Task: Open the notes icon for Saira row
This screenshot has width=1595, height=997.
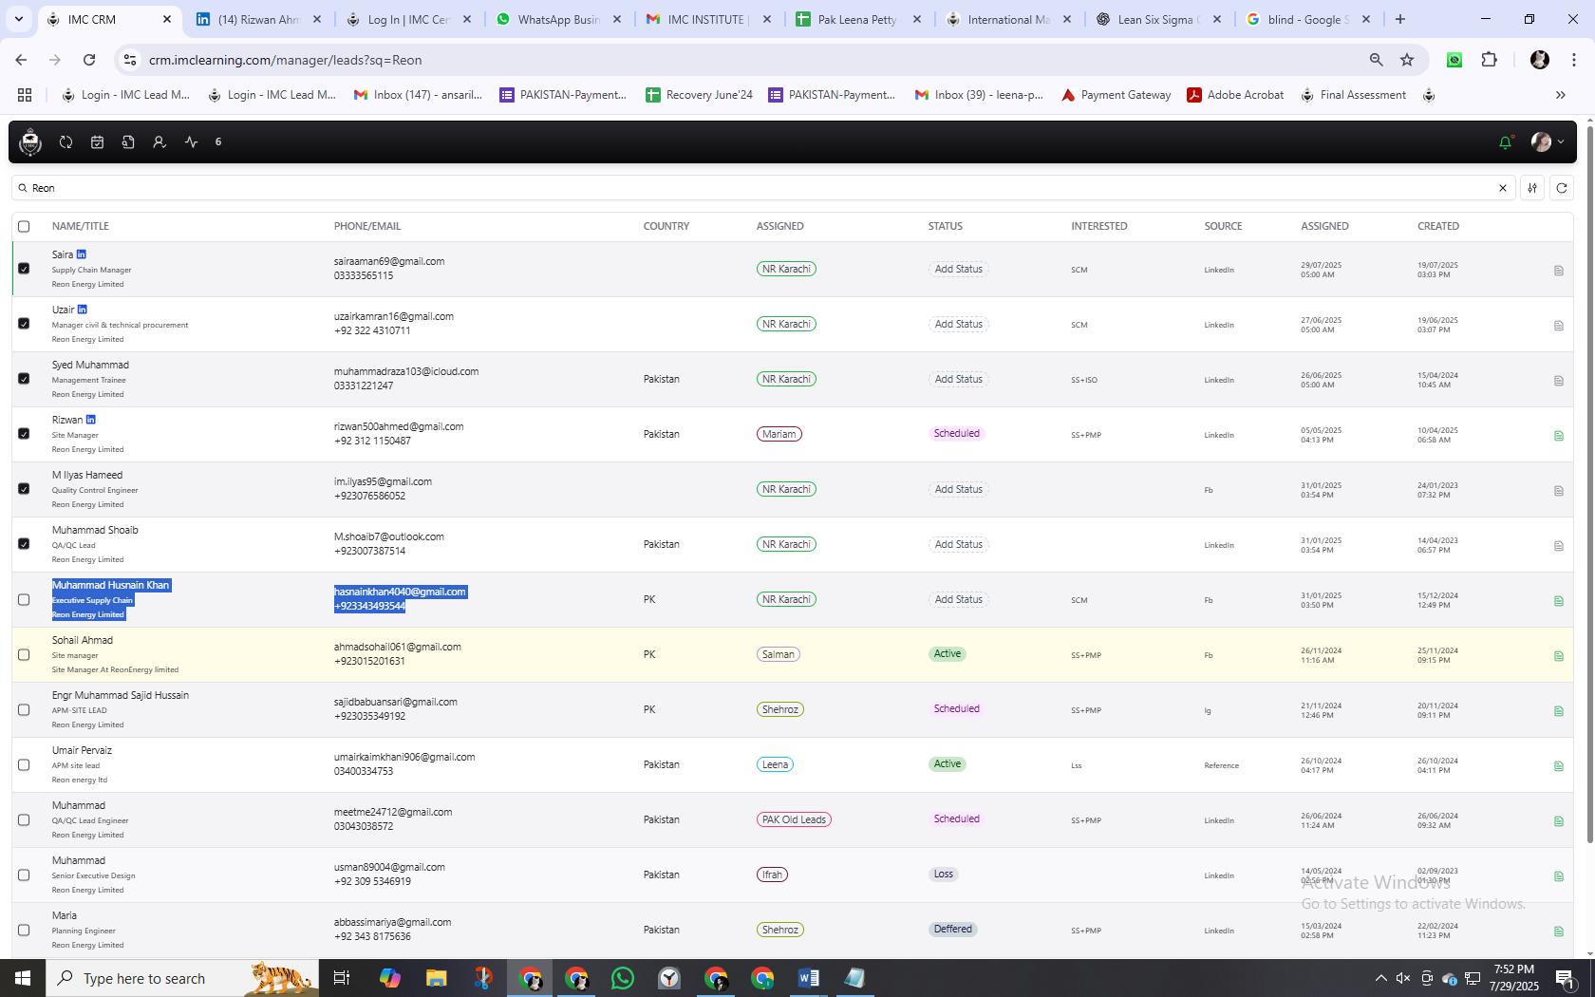Action: coord(1559,271)
